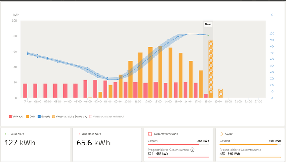The width and height of the screenshot is (286, 162).
Task: Open info icon beside Prognostizierte Gesamtsumme
Action: point(192,150)
